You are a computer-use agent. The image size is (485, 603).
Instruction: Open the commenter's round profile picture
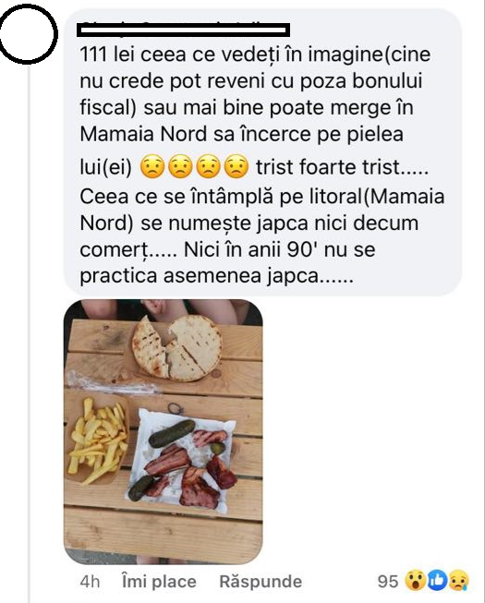pos(27,34)
